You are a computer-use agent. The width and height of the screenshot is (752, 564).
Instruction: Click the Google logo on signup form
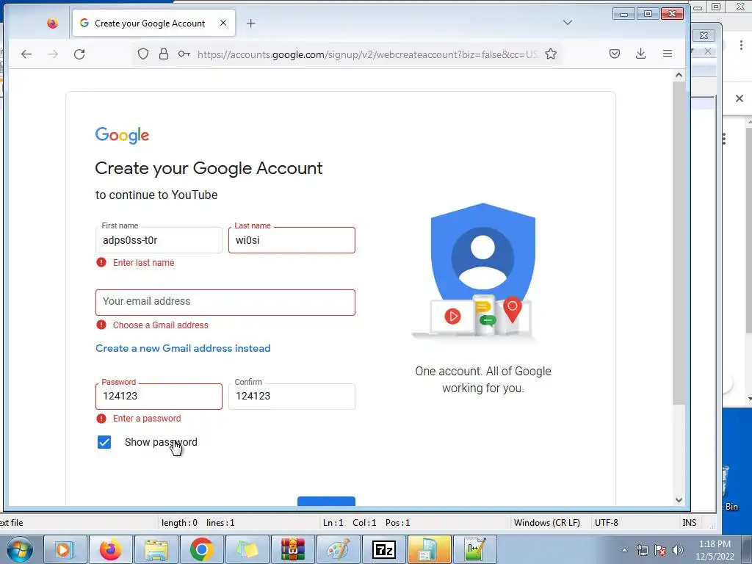coord(123,135)
